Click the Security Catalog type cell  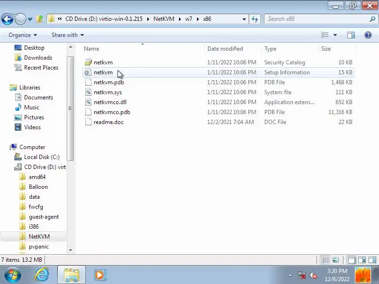285,62
